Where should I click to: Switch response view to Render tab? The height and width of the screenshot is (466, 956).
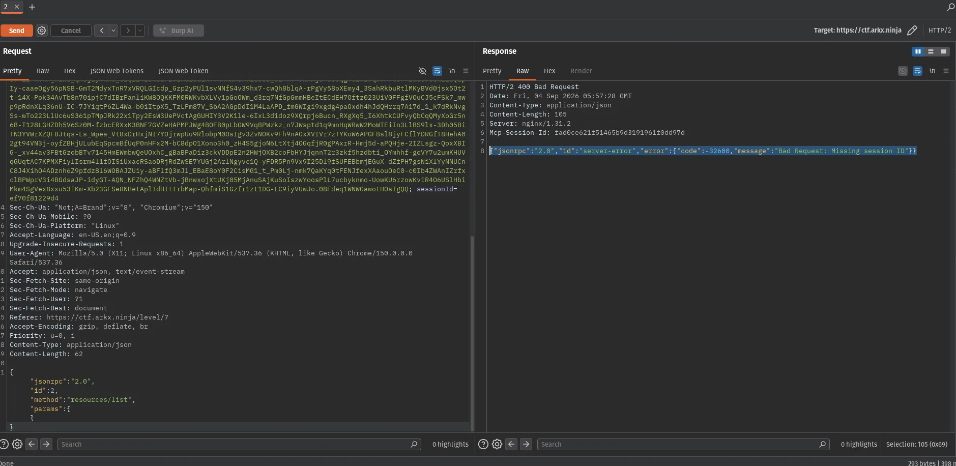pyautogui.click(x=581, y=71)
